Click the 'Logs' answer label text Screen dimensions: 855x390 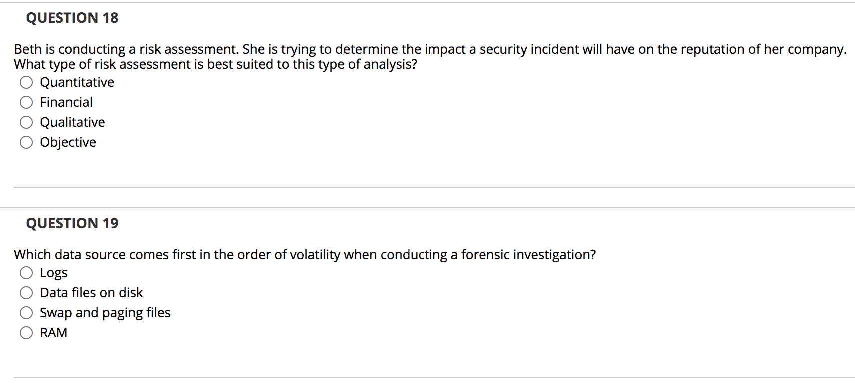coord(54,273)
